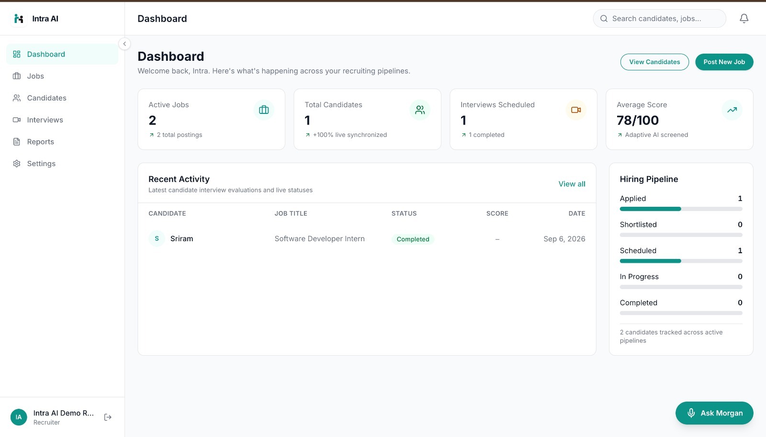Open Settings in the sidebar

click(62, 164)
